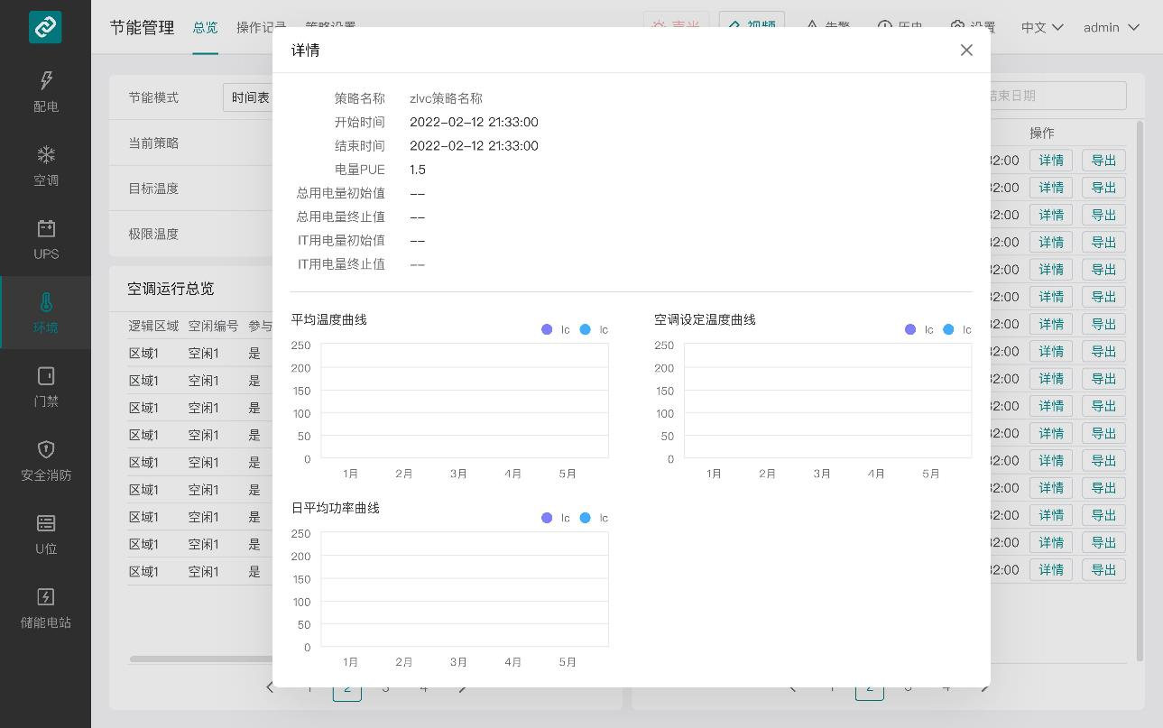1163x728 pixels.
Task: Click the home logo icon in sidebar
Action: click(45, 27)
